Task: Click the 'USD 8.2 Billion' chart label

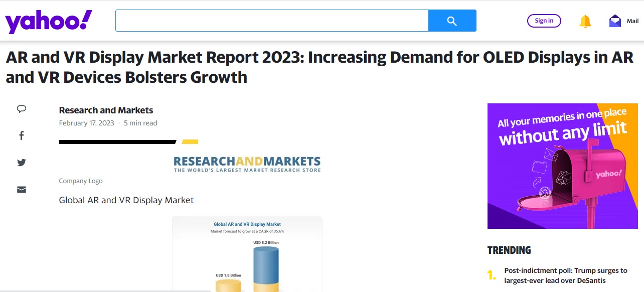Action: point(266,243)
